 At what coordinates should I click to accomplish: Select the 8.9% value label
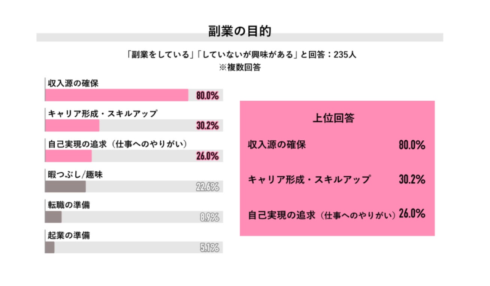click(209, 217)
